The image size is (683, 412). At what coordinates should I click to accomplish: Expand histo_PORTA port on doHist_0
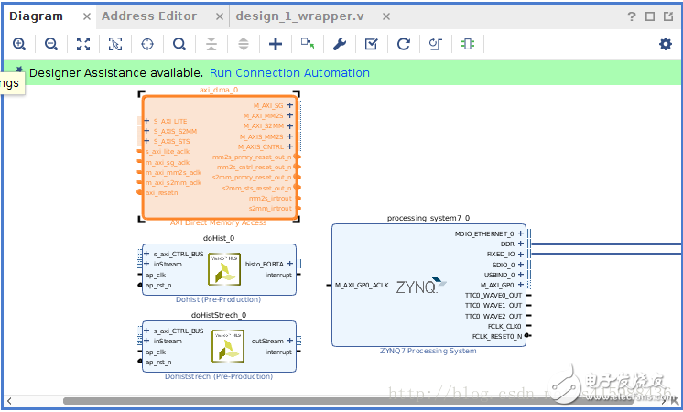290,264
